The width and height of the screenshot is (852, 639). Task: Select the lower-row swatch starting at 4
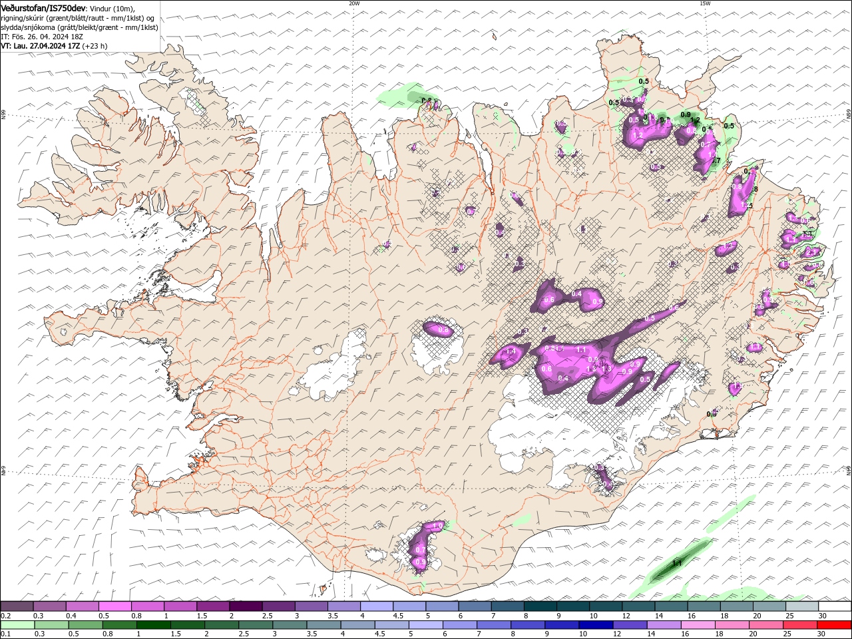357,625
